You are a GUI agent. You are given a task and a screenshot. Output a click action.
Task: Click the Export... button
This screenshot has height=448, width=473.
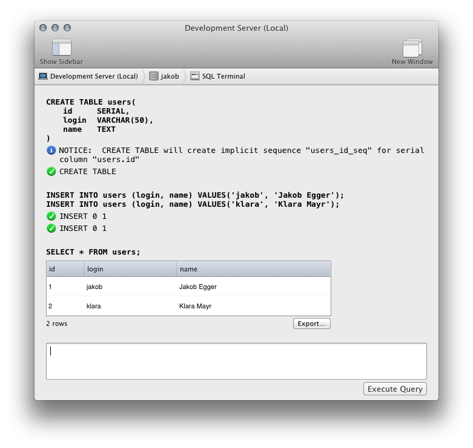click(x=312, y=323)
